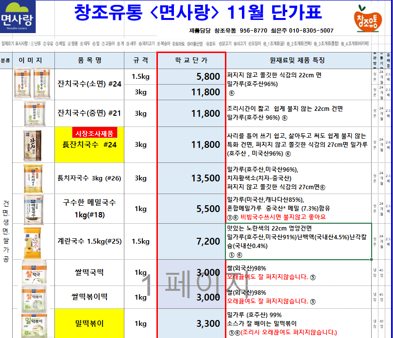The height and width of the screenshot is (338, 393).
Task: Select the 품목명 column header
Action: (x=89, y=60)
